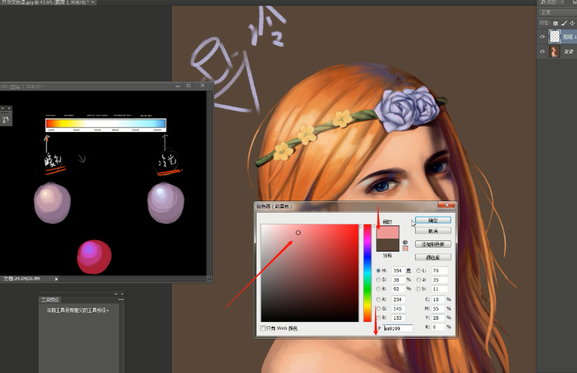The width and height of the screenshot is (577, 373).
Task: Click the hex color input field
Action: tap(397, 328)
